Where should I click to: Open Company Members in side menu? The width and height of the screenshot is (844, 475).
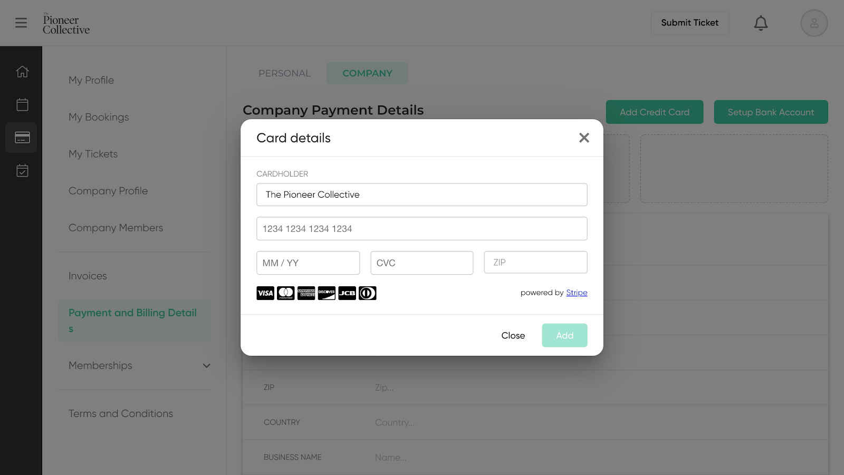tap(116, 228)
